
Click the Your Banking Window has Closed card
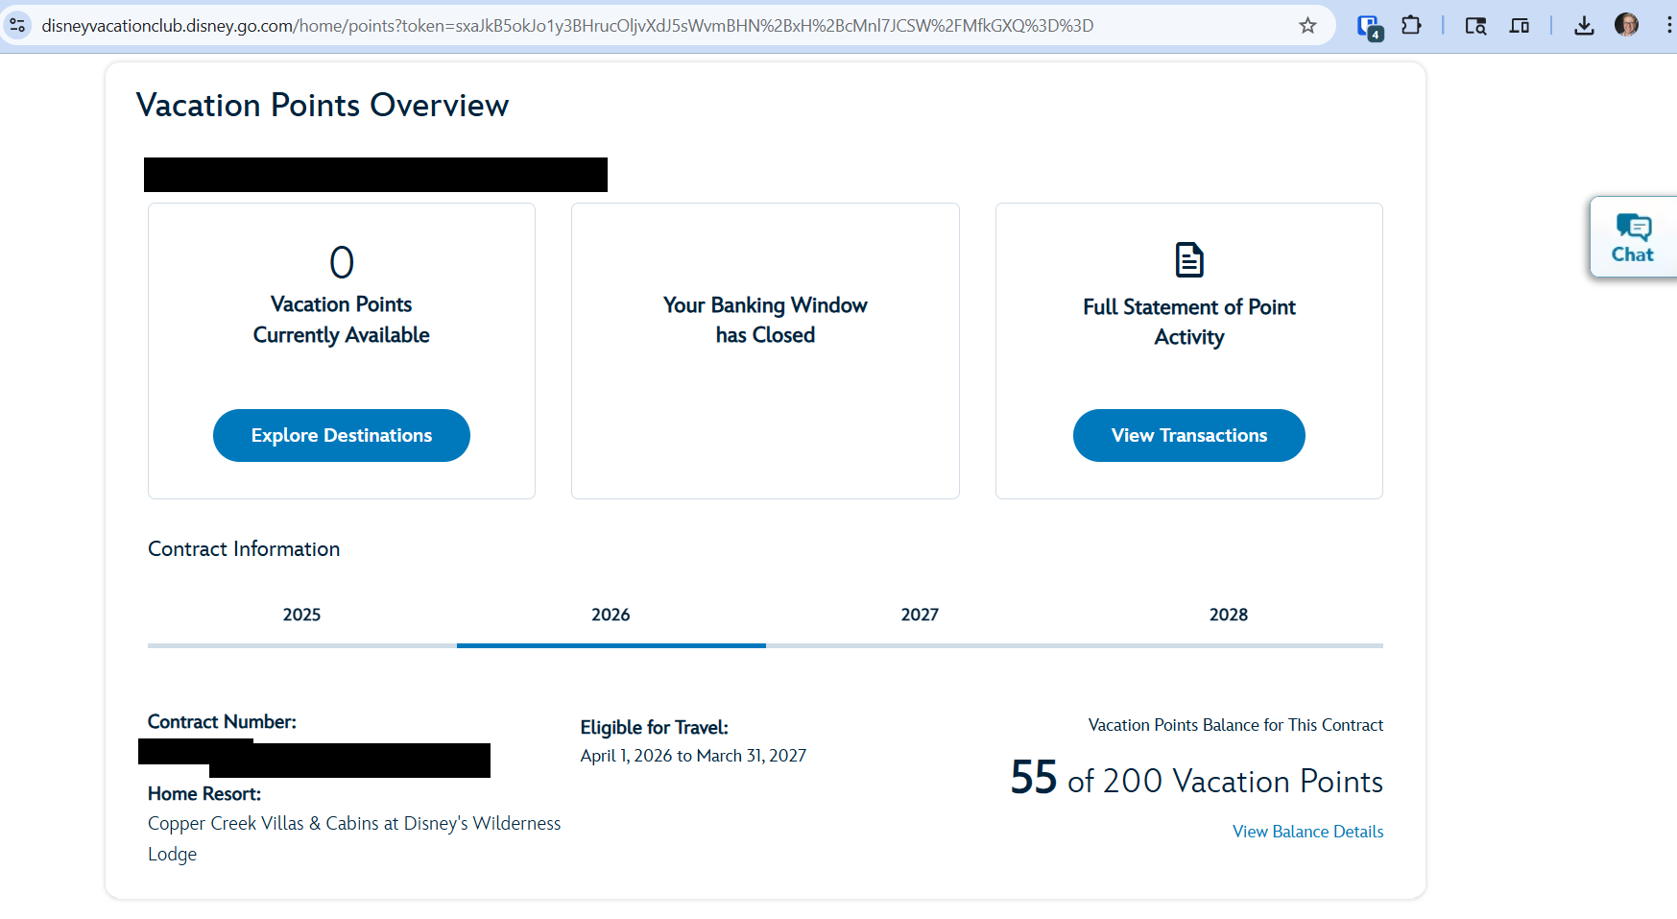(765, 351)
